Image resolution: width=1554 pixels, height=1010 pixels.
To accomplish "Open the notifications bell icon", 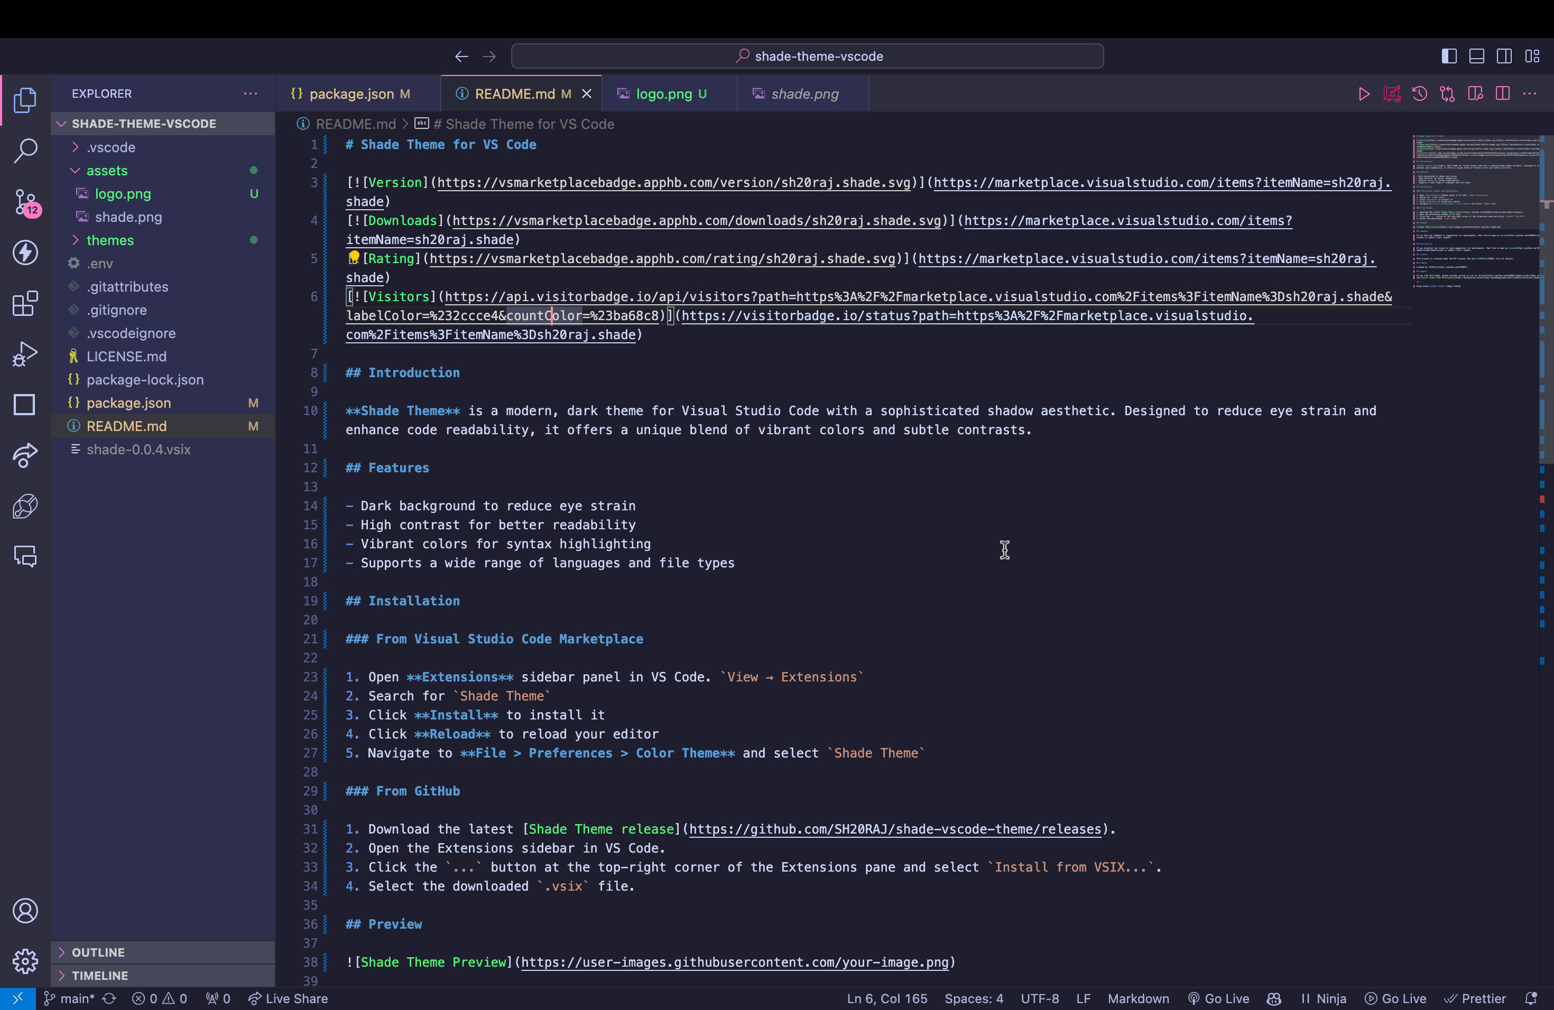I will pyautogui.click(x=1531, y=998).
